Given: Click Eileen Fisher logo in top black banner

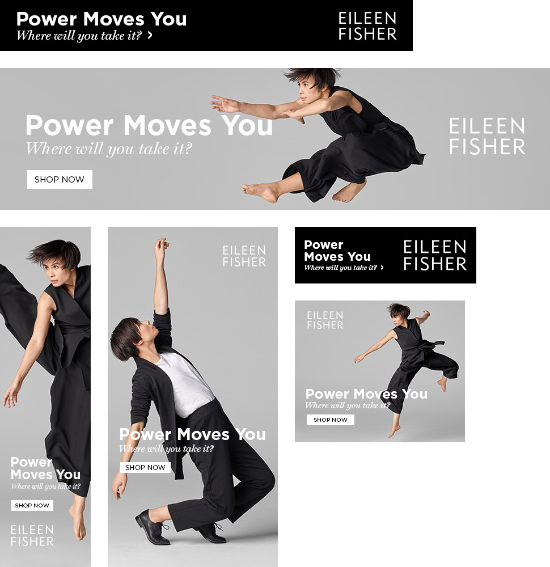Looking at the screenshot, I should click(x=367, y=26).
